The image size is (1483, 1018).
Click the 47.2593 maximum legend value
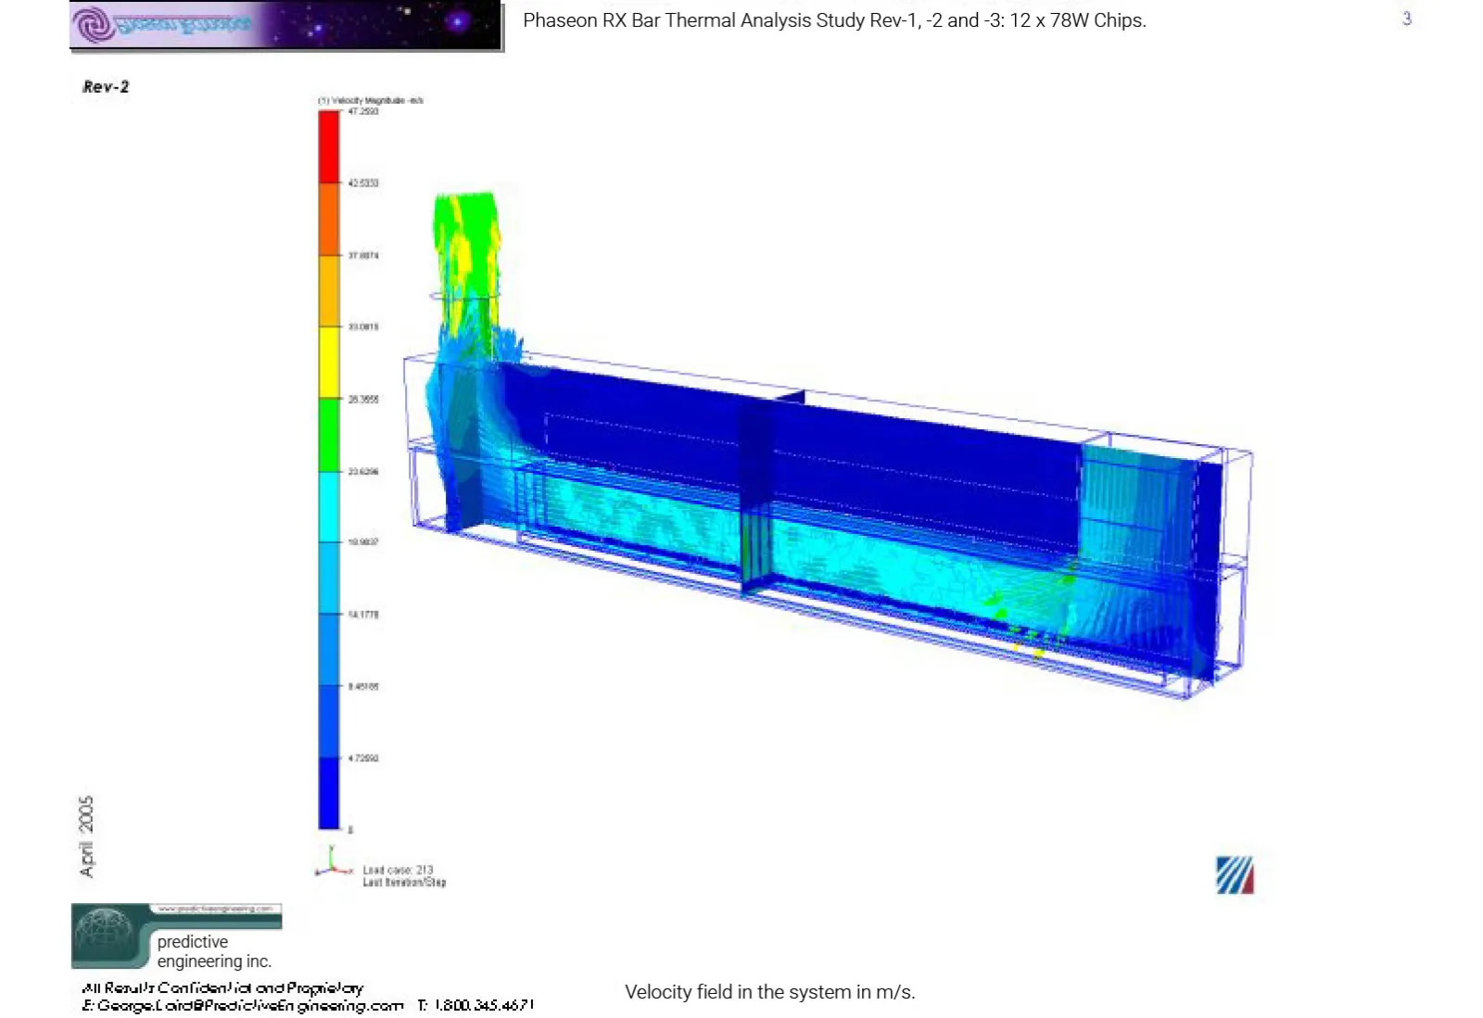pos(363,111)
